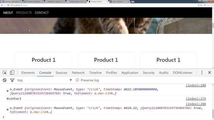Viewport: 214px width, 120px height.
Task: Open the Timeline tab
Action: (x=95, y=73)
